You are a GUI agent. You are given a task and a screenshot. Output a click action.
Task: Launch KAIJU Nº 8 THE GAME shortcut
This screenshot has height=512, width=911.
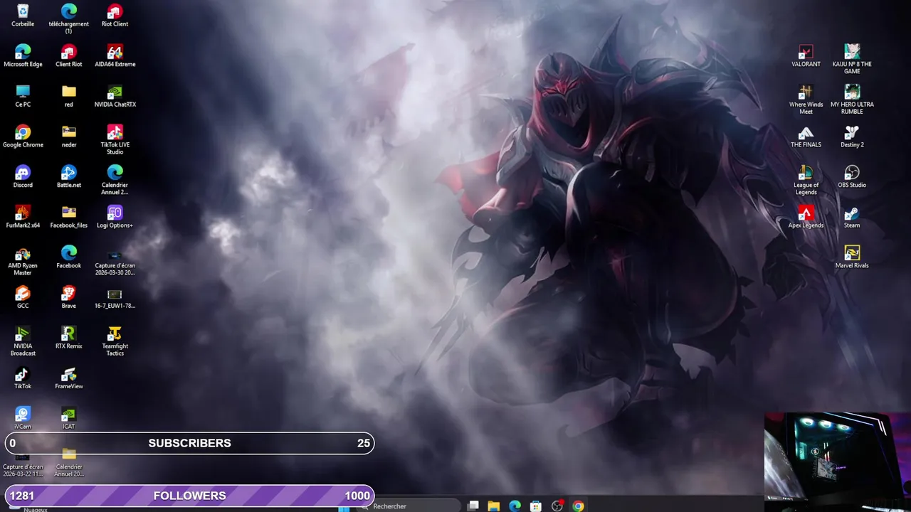pyautogui.click(x=852, y=51)
